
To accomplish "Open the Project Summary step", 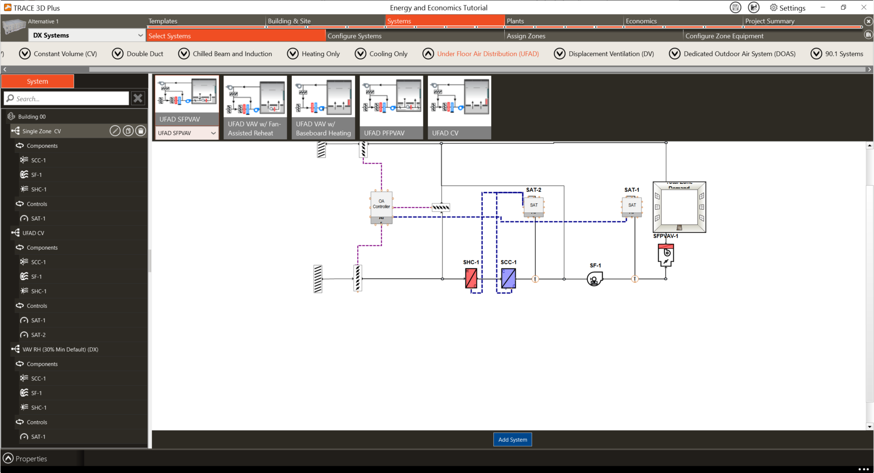I will click(x=769, y=21).
